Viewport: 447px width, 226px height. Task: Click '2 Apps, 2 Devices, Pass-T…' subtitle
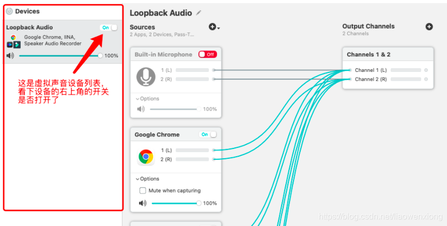point(162,35)
